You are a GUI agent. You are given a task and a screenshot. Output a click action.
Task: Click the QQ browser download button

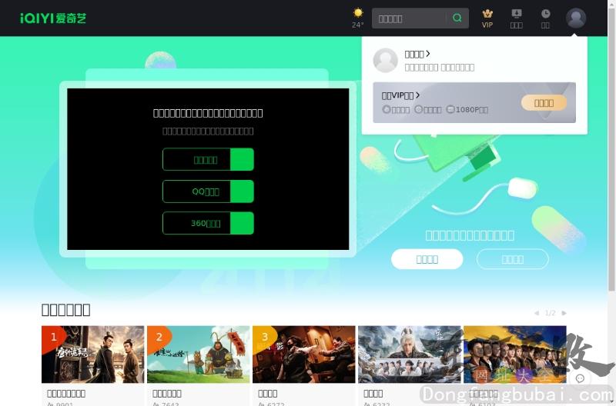208,191
